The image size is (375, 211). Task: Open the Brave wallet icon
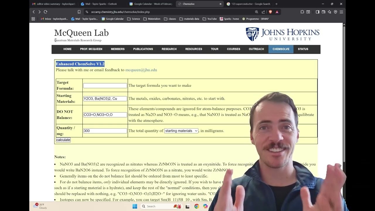(323, 12)
